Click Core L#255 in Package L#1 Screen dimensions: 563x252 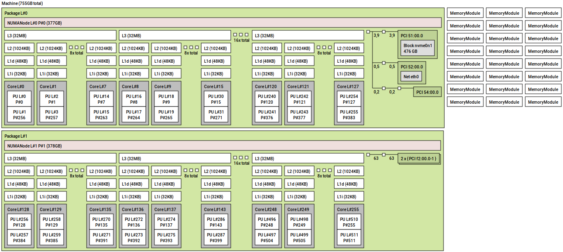pos(348,209)
